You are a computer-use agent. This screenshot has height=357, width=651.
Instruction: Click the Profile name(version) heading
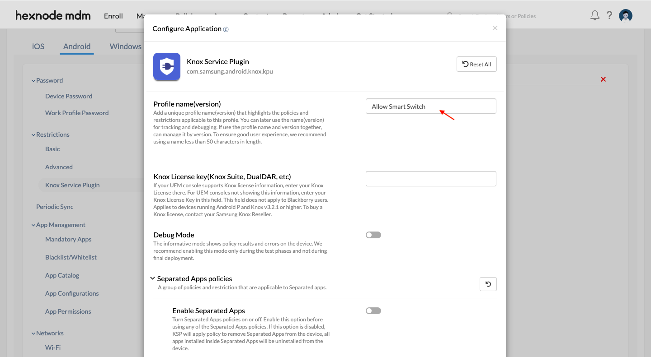[x=187, y=104]
